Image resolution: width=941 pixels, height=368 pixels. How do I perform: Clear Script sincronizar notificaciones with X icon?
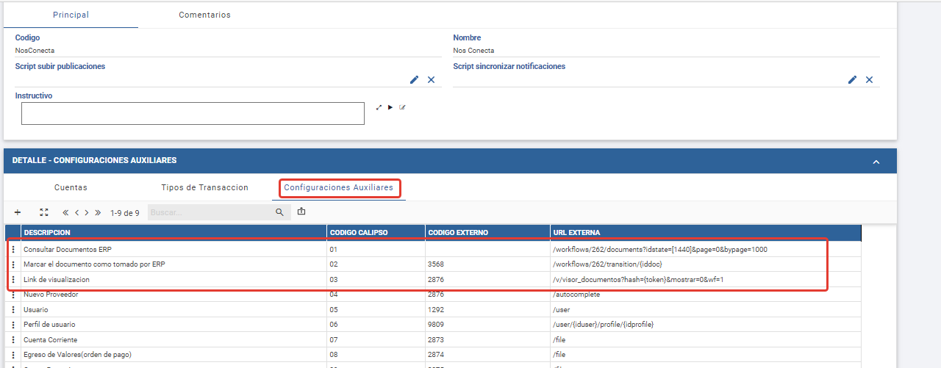pyautogui.click(x=869, y=79)
